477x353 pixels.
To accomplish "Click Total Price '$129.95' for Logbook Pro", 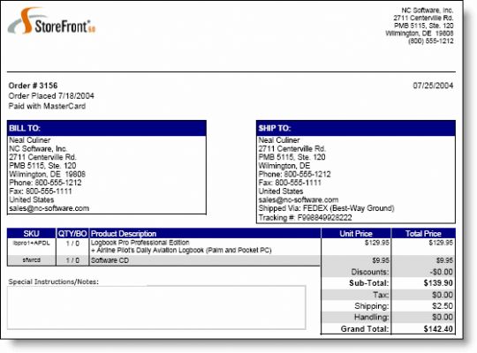I will coord(441,243).
